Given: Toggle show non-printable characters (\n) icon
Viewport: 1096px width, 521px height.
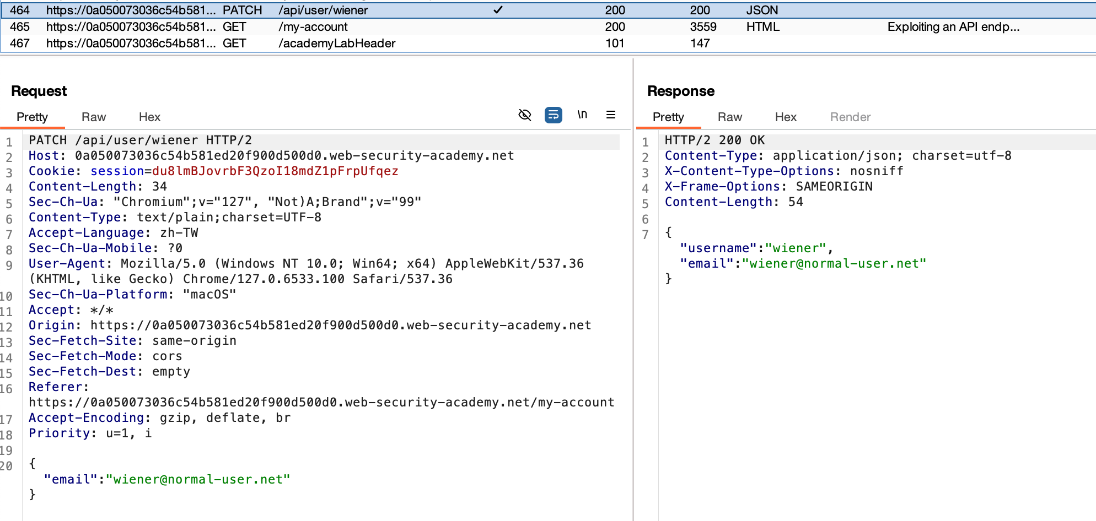Looking at the screenshot, I should point(582,115).
